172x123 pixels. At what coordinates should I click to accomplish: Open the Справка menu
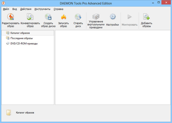pyautogui.click(x=58, y=9)
